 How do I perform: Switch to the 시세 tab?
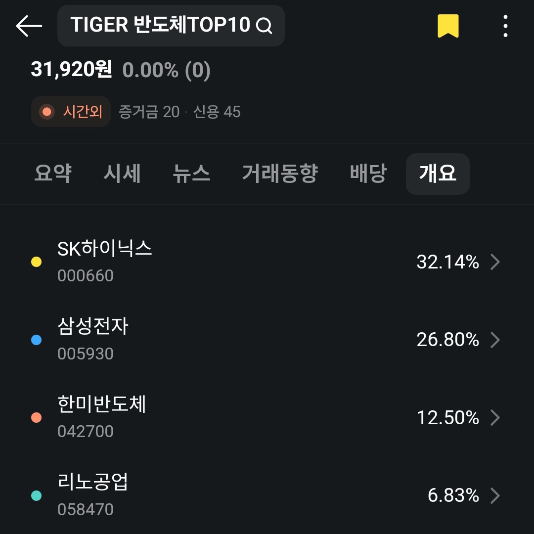click(x=122, y=174)
